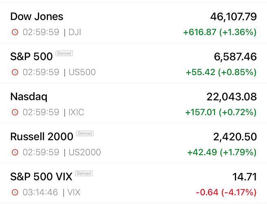Select the Russell 2000 index title
267x204 pixels.
pos(42,136)
